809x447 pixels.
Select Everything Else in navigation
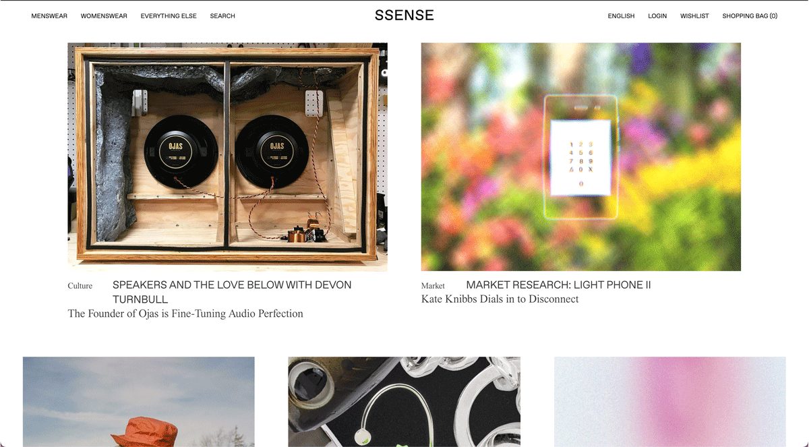(x=169, y=16)
